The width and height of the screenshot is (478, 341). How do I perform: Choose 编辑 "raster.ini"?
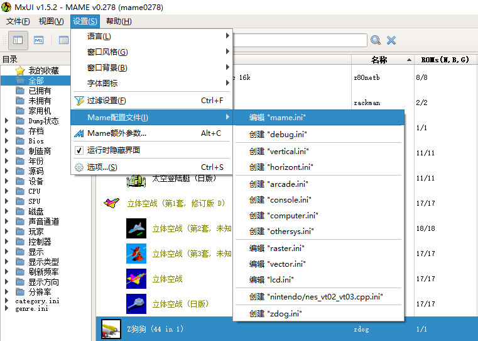pyautogui.click(x=318, y=249)
